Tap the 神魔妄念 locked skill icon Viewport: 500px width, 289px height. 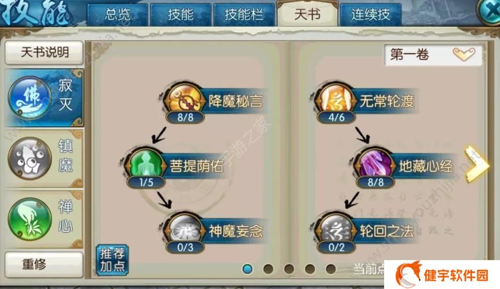tap(185, 230)
